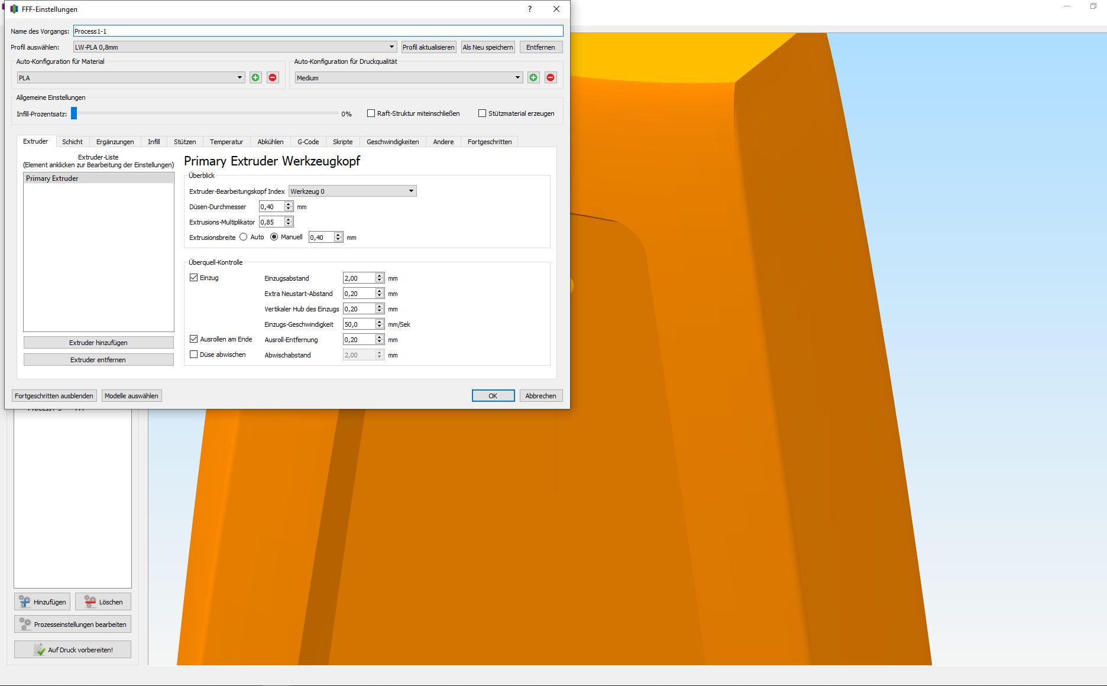This screenshot has height=686, width=1107.
Task: Click Auf Druck vorbereiten checkmark button
Action: coord(40,649)
